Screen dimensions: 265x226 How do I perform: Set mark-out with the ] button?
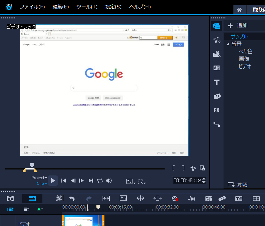click(183, 168)
